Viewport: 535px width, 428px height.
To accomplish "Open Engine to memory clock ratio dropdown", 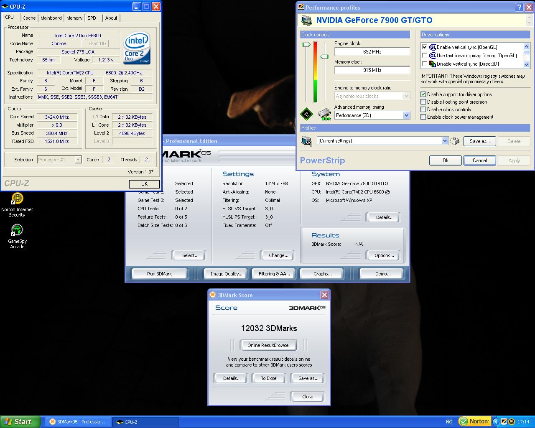I will coord(406,96).
